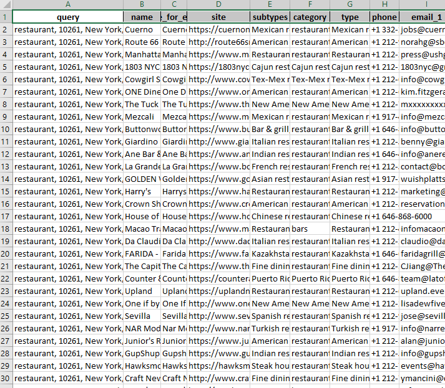Click the phone number +1 646-868-6000 cell

point(401,216)
